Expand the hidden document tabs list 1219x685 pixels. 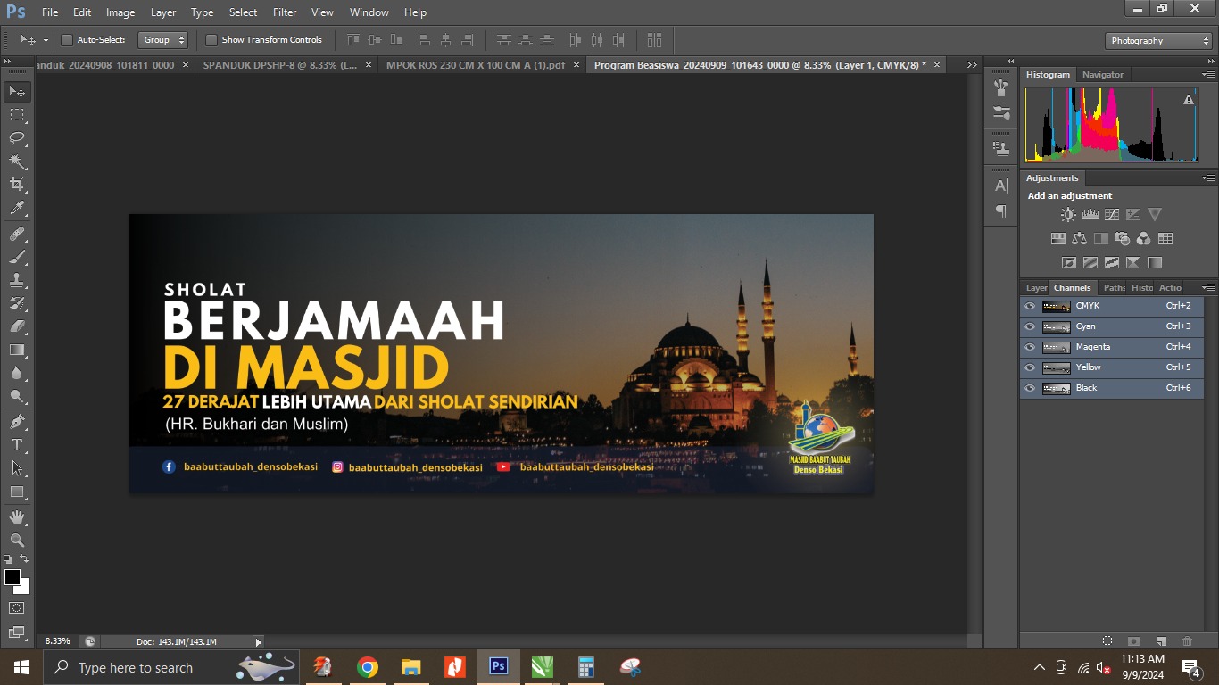(x=972, y=65)
